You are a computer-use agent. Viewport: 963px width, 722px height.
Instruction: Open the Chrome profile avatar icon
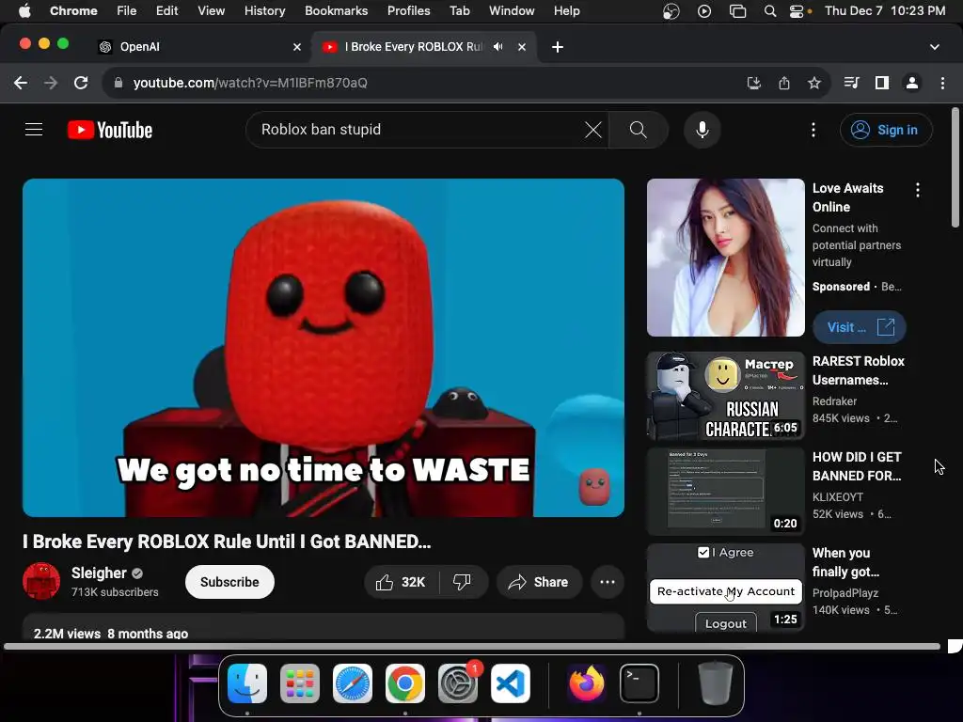(x=912, y=83)
